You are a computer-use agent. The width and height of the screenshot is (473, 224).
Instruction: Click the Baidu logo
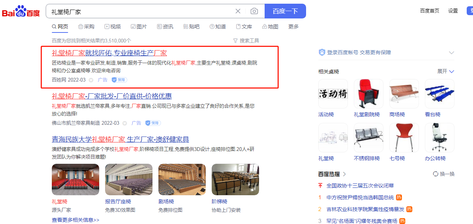point(21,11)
